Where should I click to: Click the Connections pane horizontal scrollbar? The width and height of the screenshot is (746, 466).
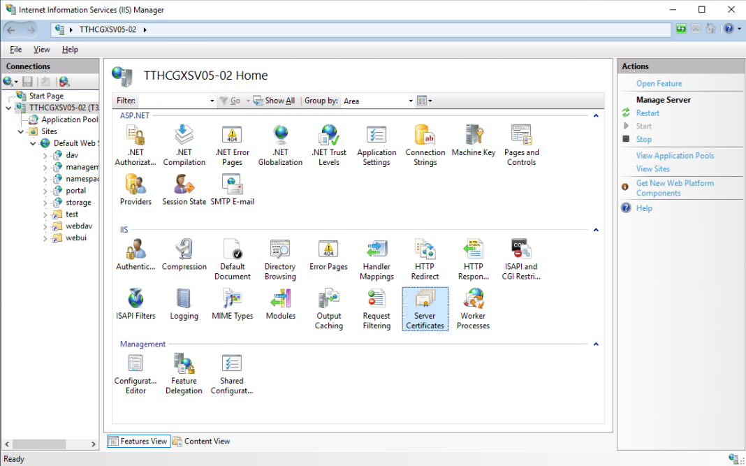click(x=50, y=444)
